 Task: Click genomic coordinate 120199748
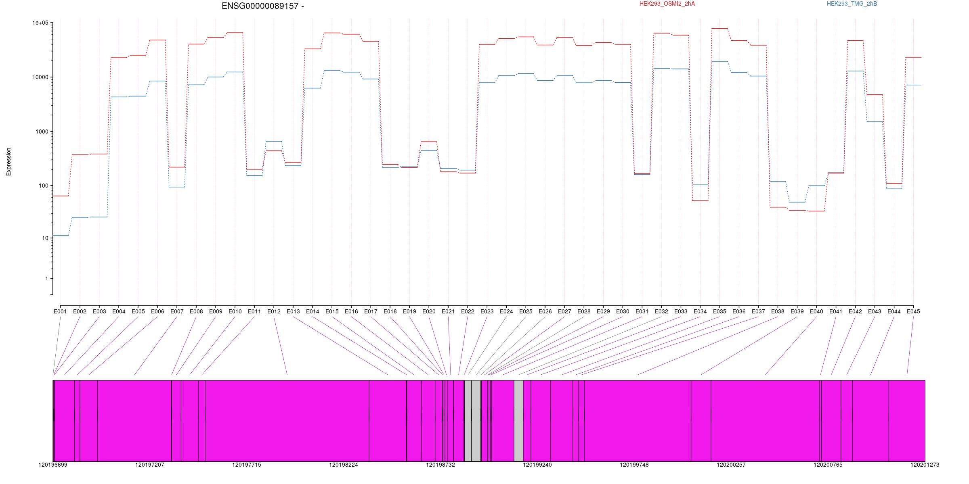(634, 465)
